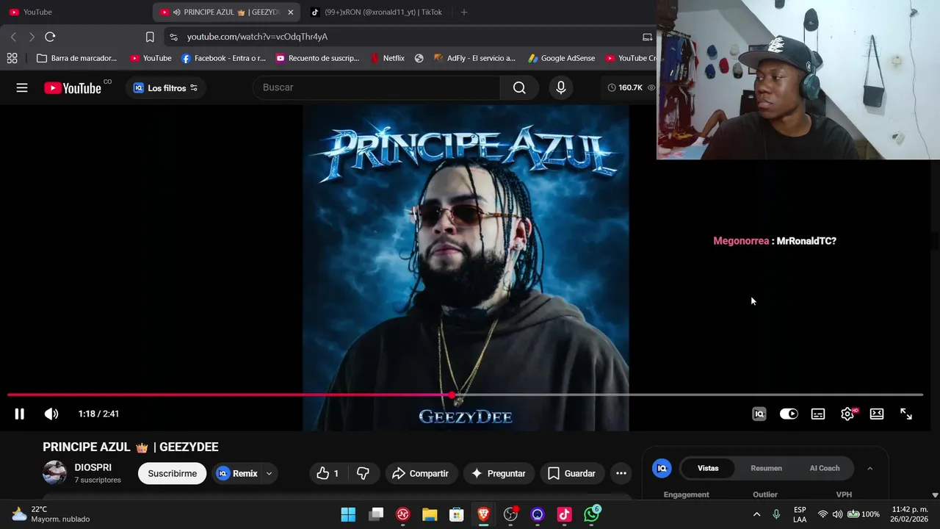Image resolution: width=940 pixels, height=529 pixels.
Task: Go forward in browser history
Action: [32, 37]
